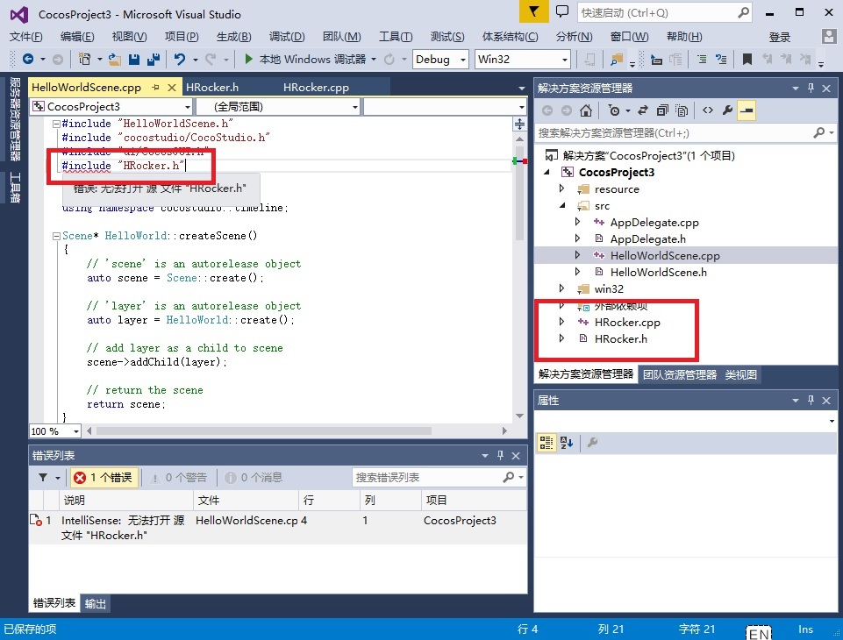Click the send feedback chat icon
843x640 pixels.
[x=561, y=11]
